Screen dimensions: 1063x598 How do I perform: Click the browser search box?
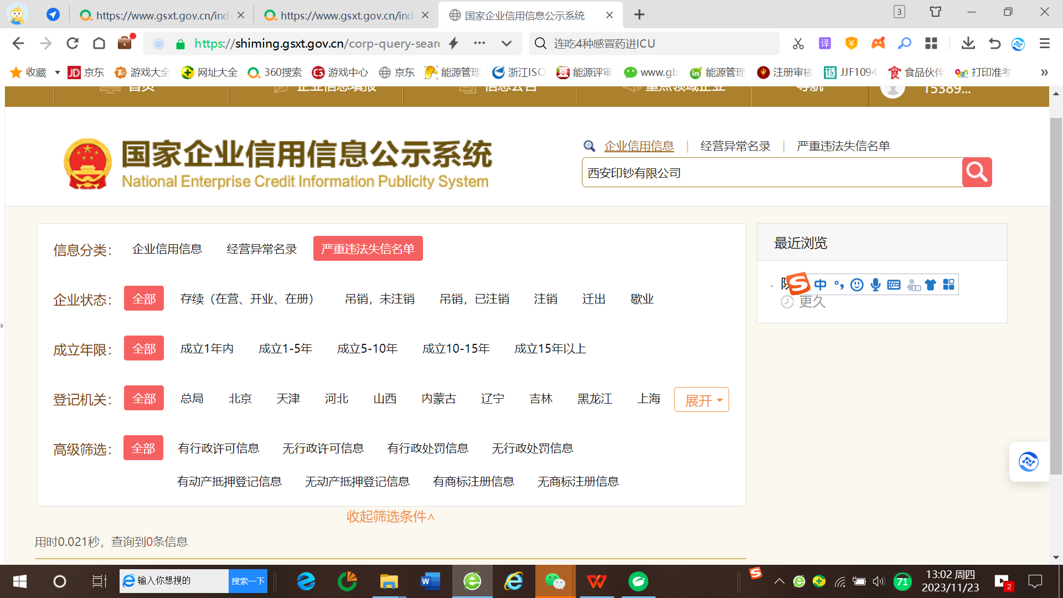[x=654, y=43]
